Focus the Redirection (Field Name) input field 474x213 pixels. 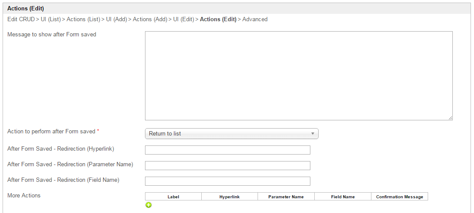click(x=227, y=181)
